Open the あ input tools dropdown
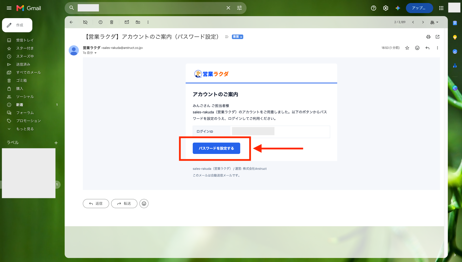 tap(434, 22)
